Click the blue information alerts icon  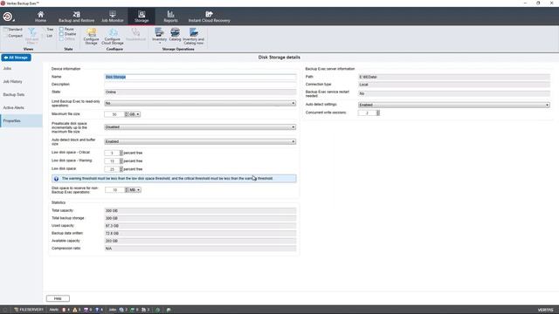pyautogui.click(x=97, y=310)
